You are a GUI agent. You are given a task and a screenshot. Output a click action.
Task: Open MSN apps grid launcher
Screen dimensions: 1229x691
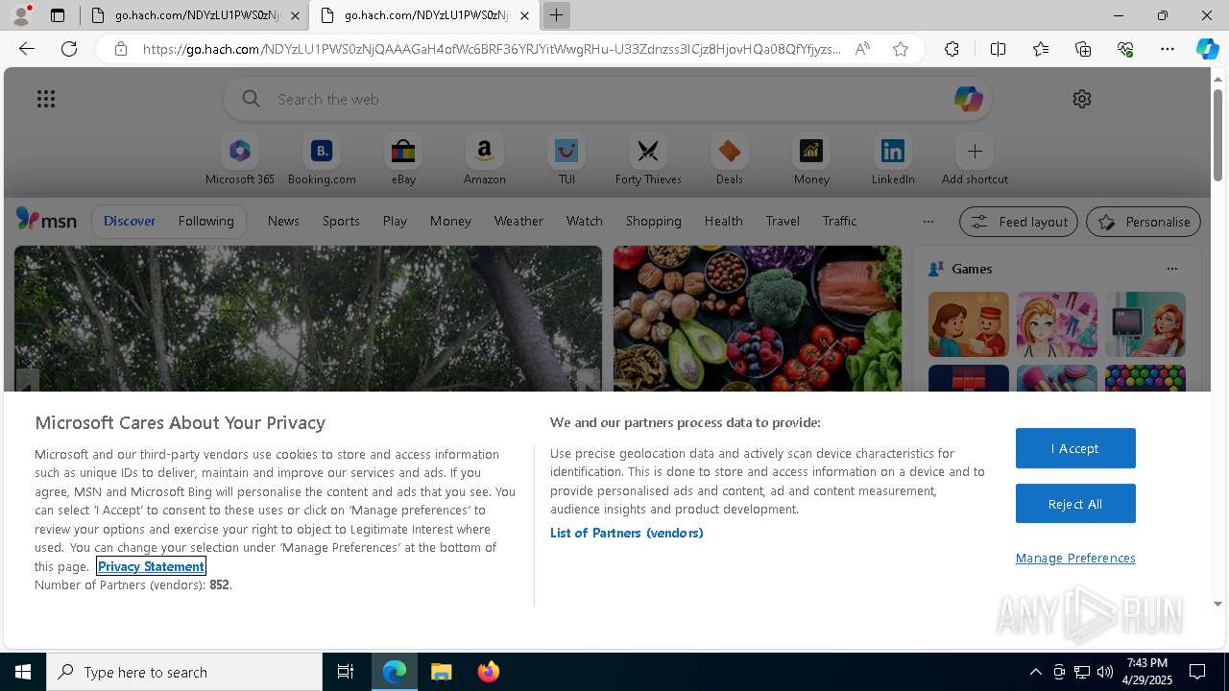[x=46, y=99]
